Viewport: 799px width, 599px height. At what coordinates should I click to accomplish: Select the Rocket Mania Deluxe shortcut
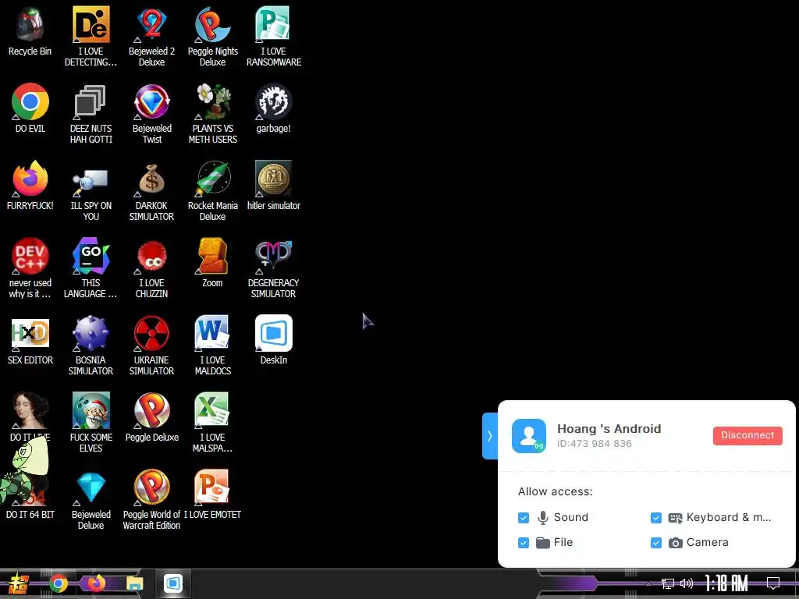212,191
